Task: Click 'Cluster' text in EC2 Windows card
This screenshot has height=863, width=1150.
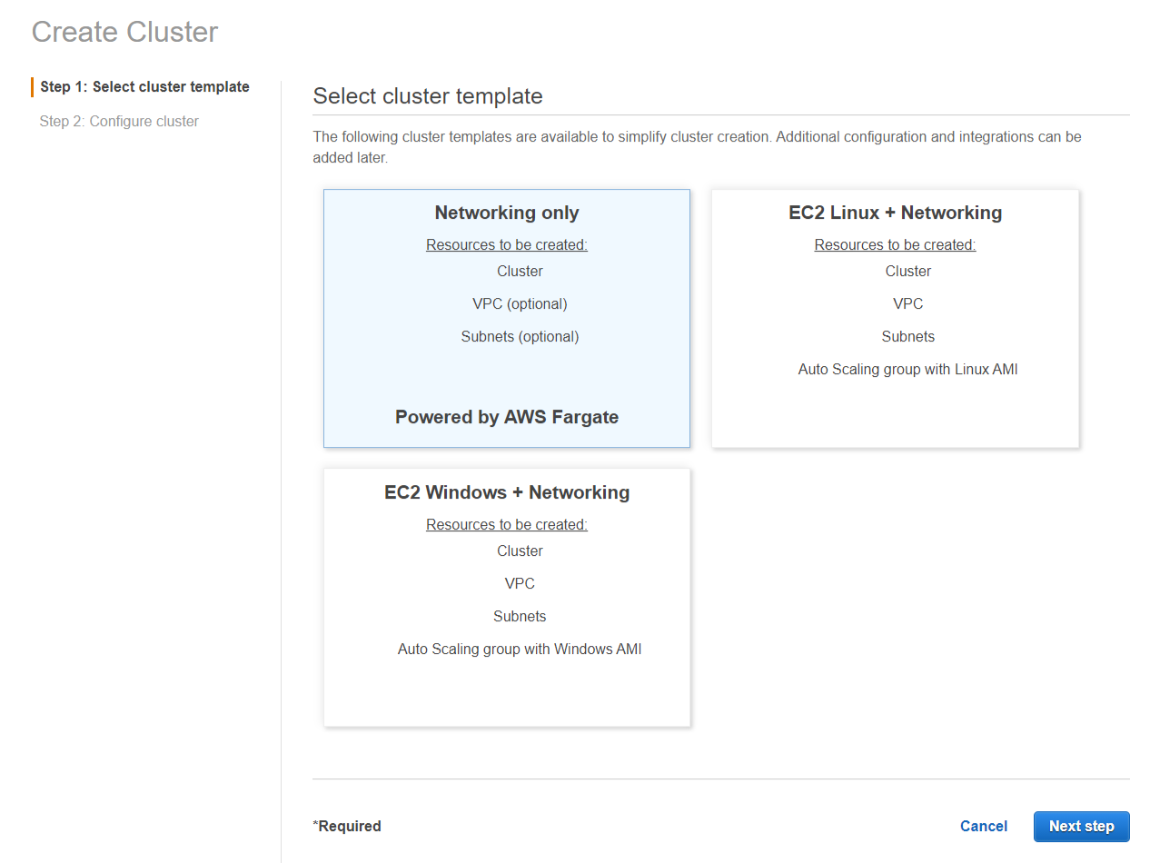Action: (520, 551)
